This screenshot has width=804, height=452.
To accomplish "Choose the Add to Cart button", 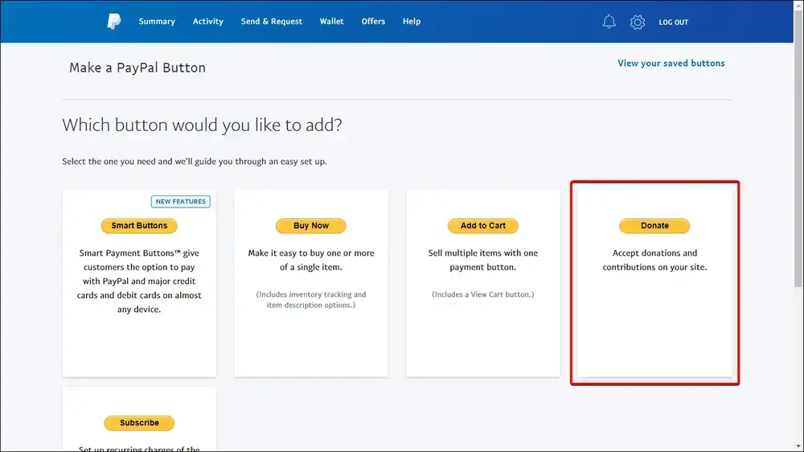I will (x=482, y=226).
